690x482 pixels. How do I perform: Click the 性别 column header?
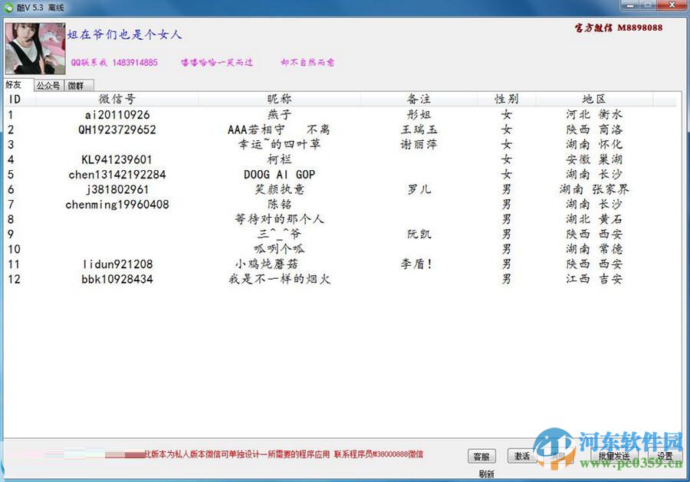coord(505,99)
